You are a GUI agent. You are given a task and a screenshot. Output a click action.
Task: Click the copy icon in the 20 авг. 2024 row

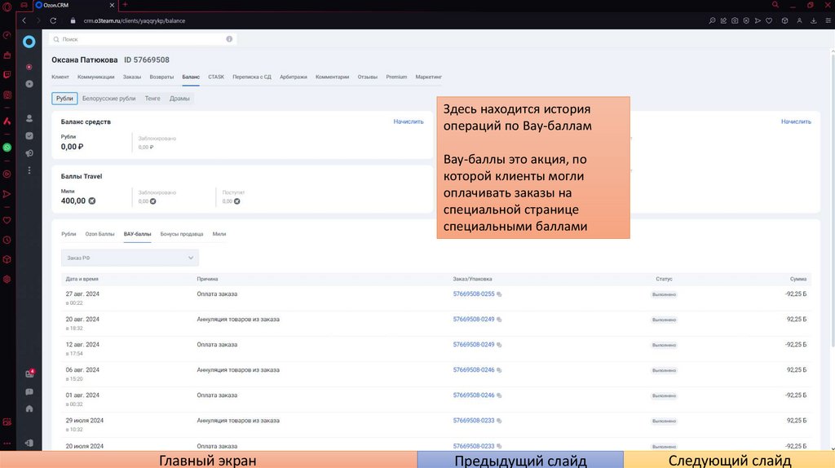[499, 320]
